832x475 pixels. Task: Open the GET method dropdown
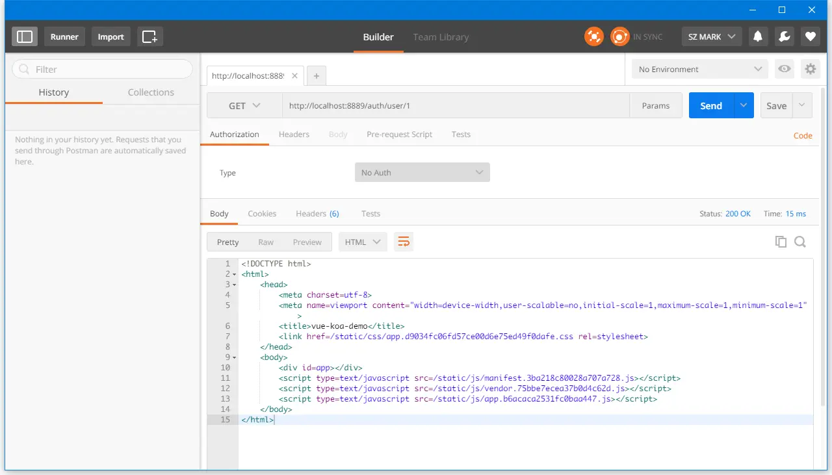244,105
